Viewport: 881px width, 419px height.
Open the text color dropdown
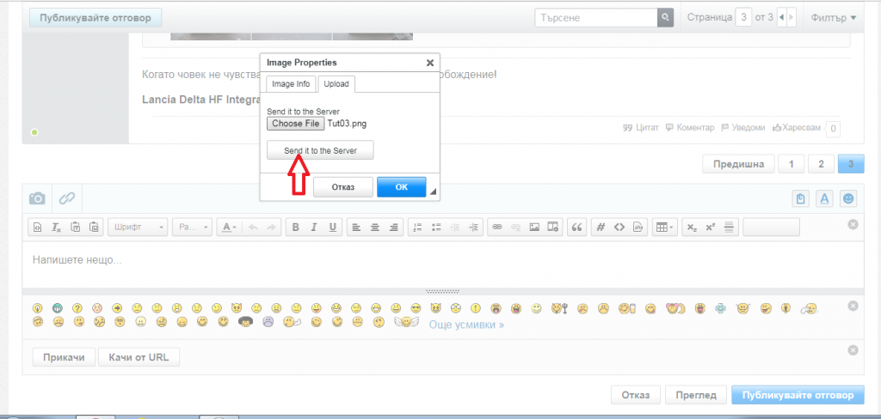[229, 228]
